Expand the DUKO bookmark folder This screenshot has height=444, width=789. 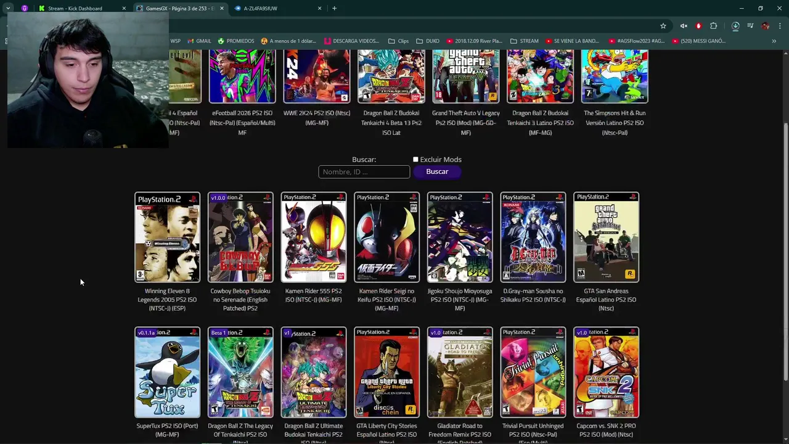click(428, 41)
